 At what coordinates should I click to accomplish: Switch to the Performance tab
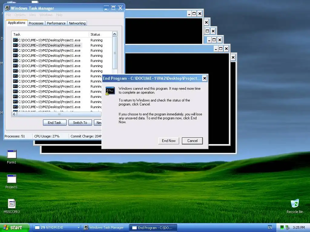pos(56,23)
